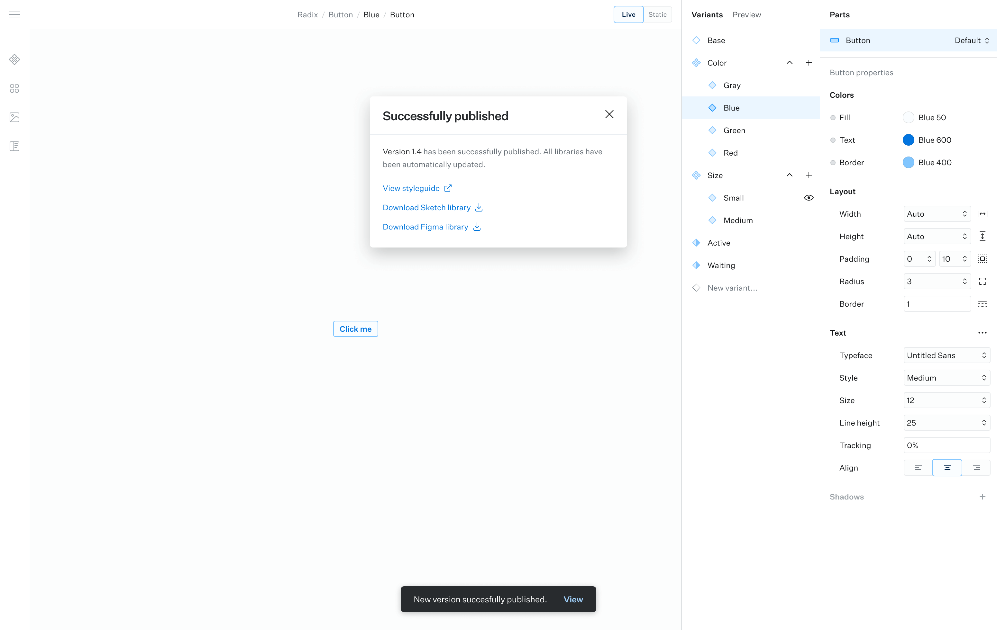
Task: Open the Typeface dropdown Untitled Sans
Action: (x=946, y=355)
